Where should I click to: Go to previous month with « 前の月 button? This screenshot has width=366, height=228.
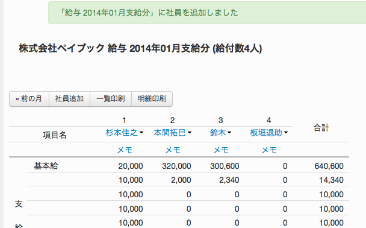point(29,99)
